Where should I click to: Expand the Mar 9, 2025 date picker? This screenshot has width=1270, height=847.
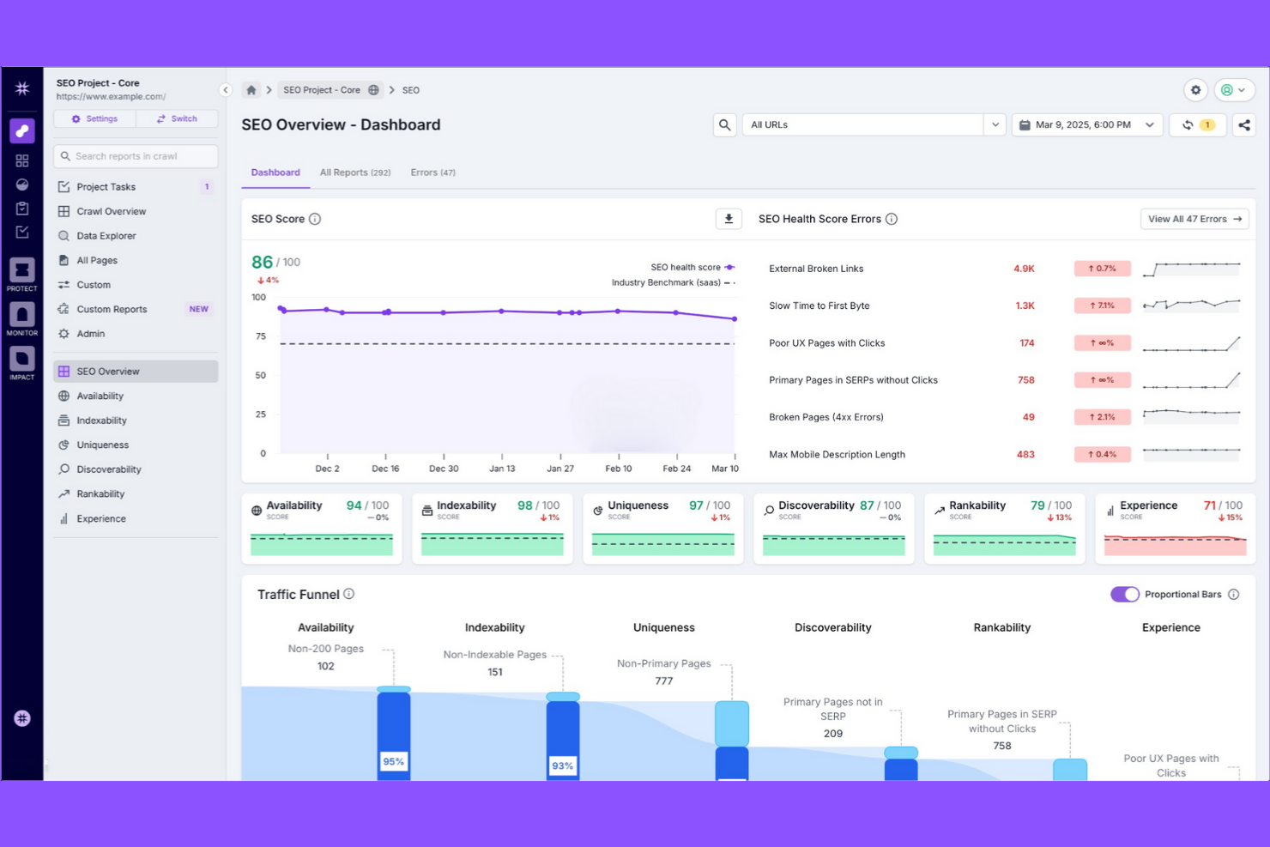coord(1151,124)
